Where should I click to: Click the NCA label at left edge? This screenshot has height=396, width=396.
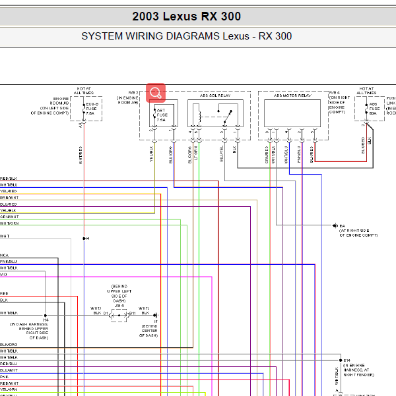[x=5, y=256]
